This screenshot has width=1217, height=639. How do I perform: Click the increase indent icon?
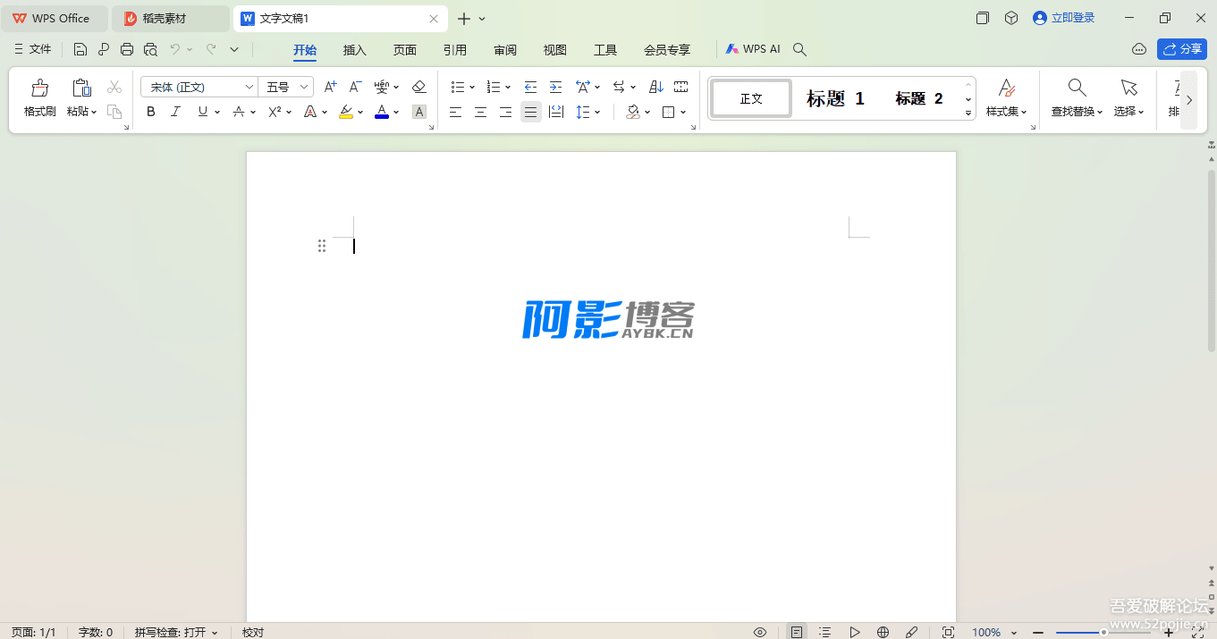tap(555, 87)
